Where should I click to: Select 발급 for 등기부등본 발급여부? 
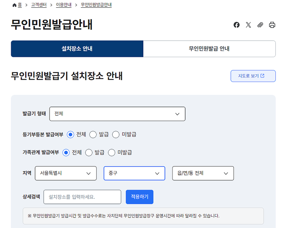tap(93, 134)
